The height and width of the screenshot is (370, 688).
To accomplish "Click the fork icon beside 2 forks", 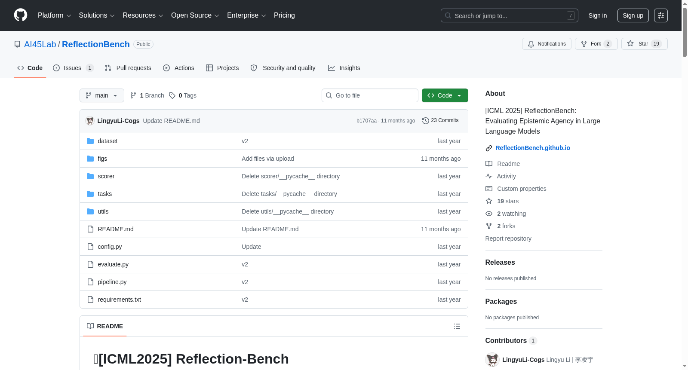I will (x=489, y=226).
